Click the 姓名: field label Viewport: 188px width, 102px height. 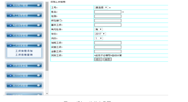(54, 12)
